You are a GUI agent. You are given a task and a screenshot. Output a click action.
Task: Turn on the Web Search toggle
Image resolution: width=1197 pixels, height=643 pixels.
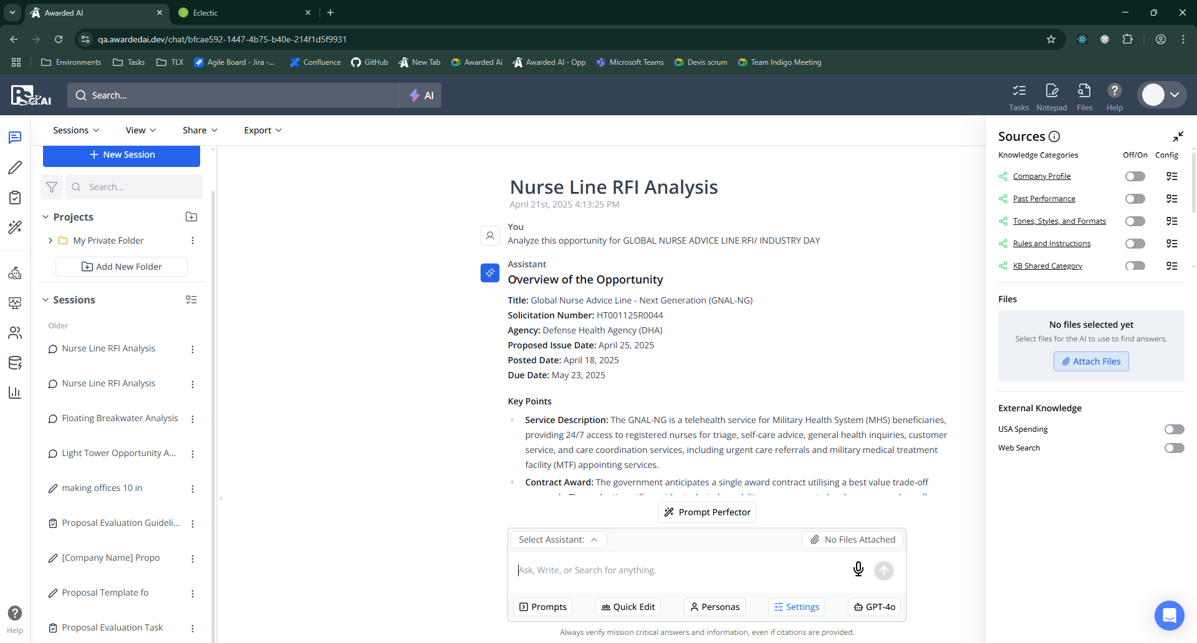tap(1174, 448)
